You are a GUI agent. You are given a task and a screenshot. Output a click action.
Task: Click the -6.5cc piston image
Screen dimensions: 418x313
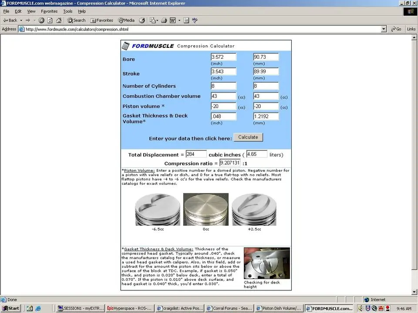tap(158, 210)
